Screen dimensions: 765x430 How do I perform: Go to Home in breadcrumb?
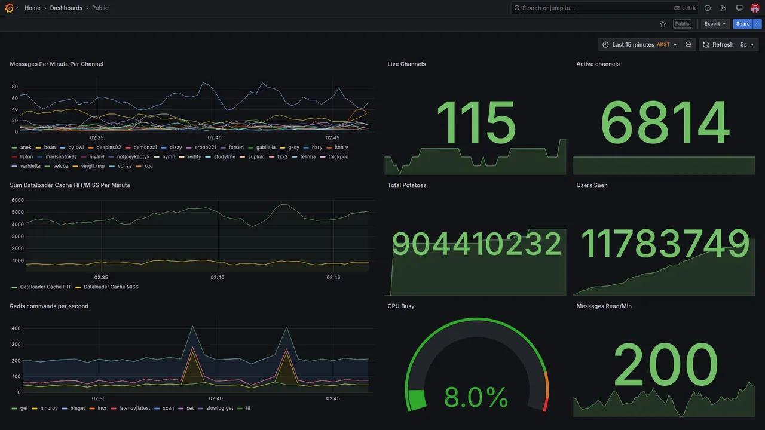32,8
